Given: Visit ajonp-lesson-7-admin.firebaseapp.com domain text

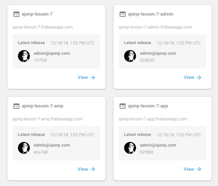Looking at the screenshot, I should coord(155,27).
